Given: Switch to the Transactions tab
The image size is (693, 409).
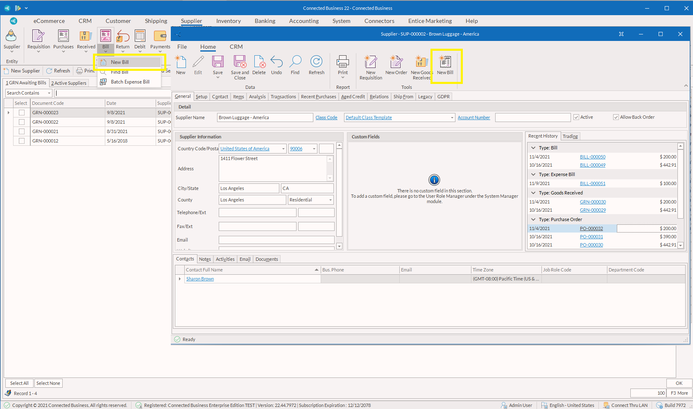Looking at the screenshot, I should [x=283, y=97].
